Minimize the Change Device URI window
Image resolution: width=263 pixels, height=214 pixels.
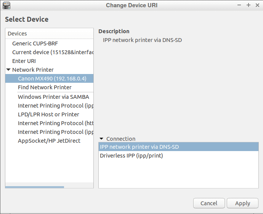[x=239, y=5]
